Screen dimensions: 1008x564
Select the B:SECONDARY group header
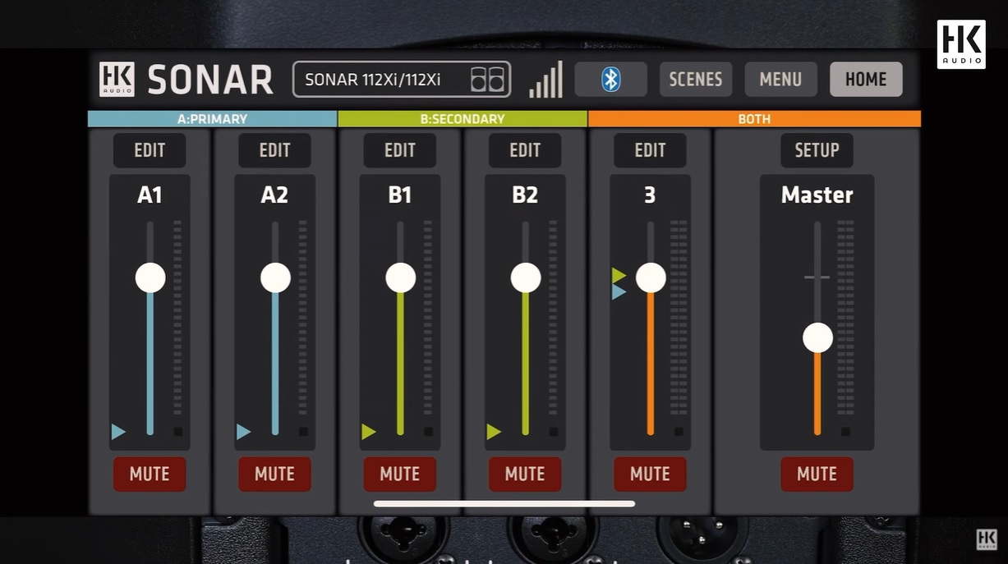463,119
